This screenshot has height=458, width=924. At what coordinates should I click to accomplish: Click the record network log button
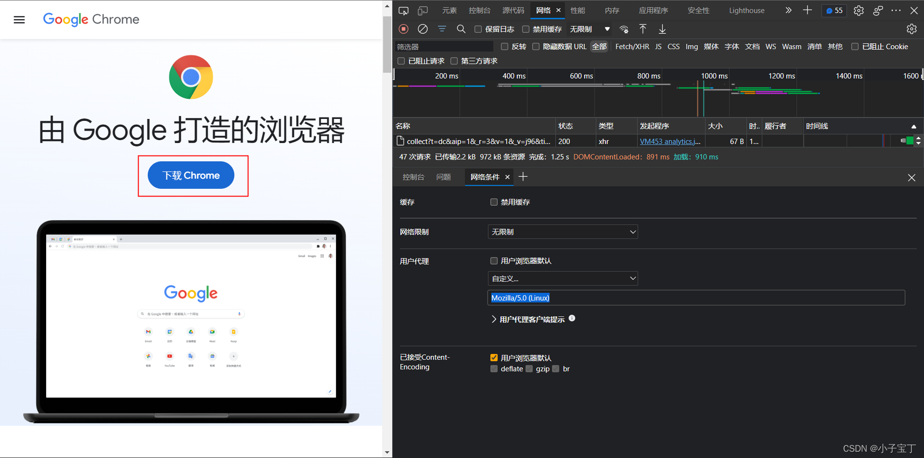[404, 29]
